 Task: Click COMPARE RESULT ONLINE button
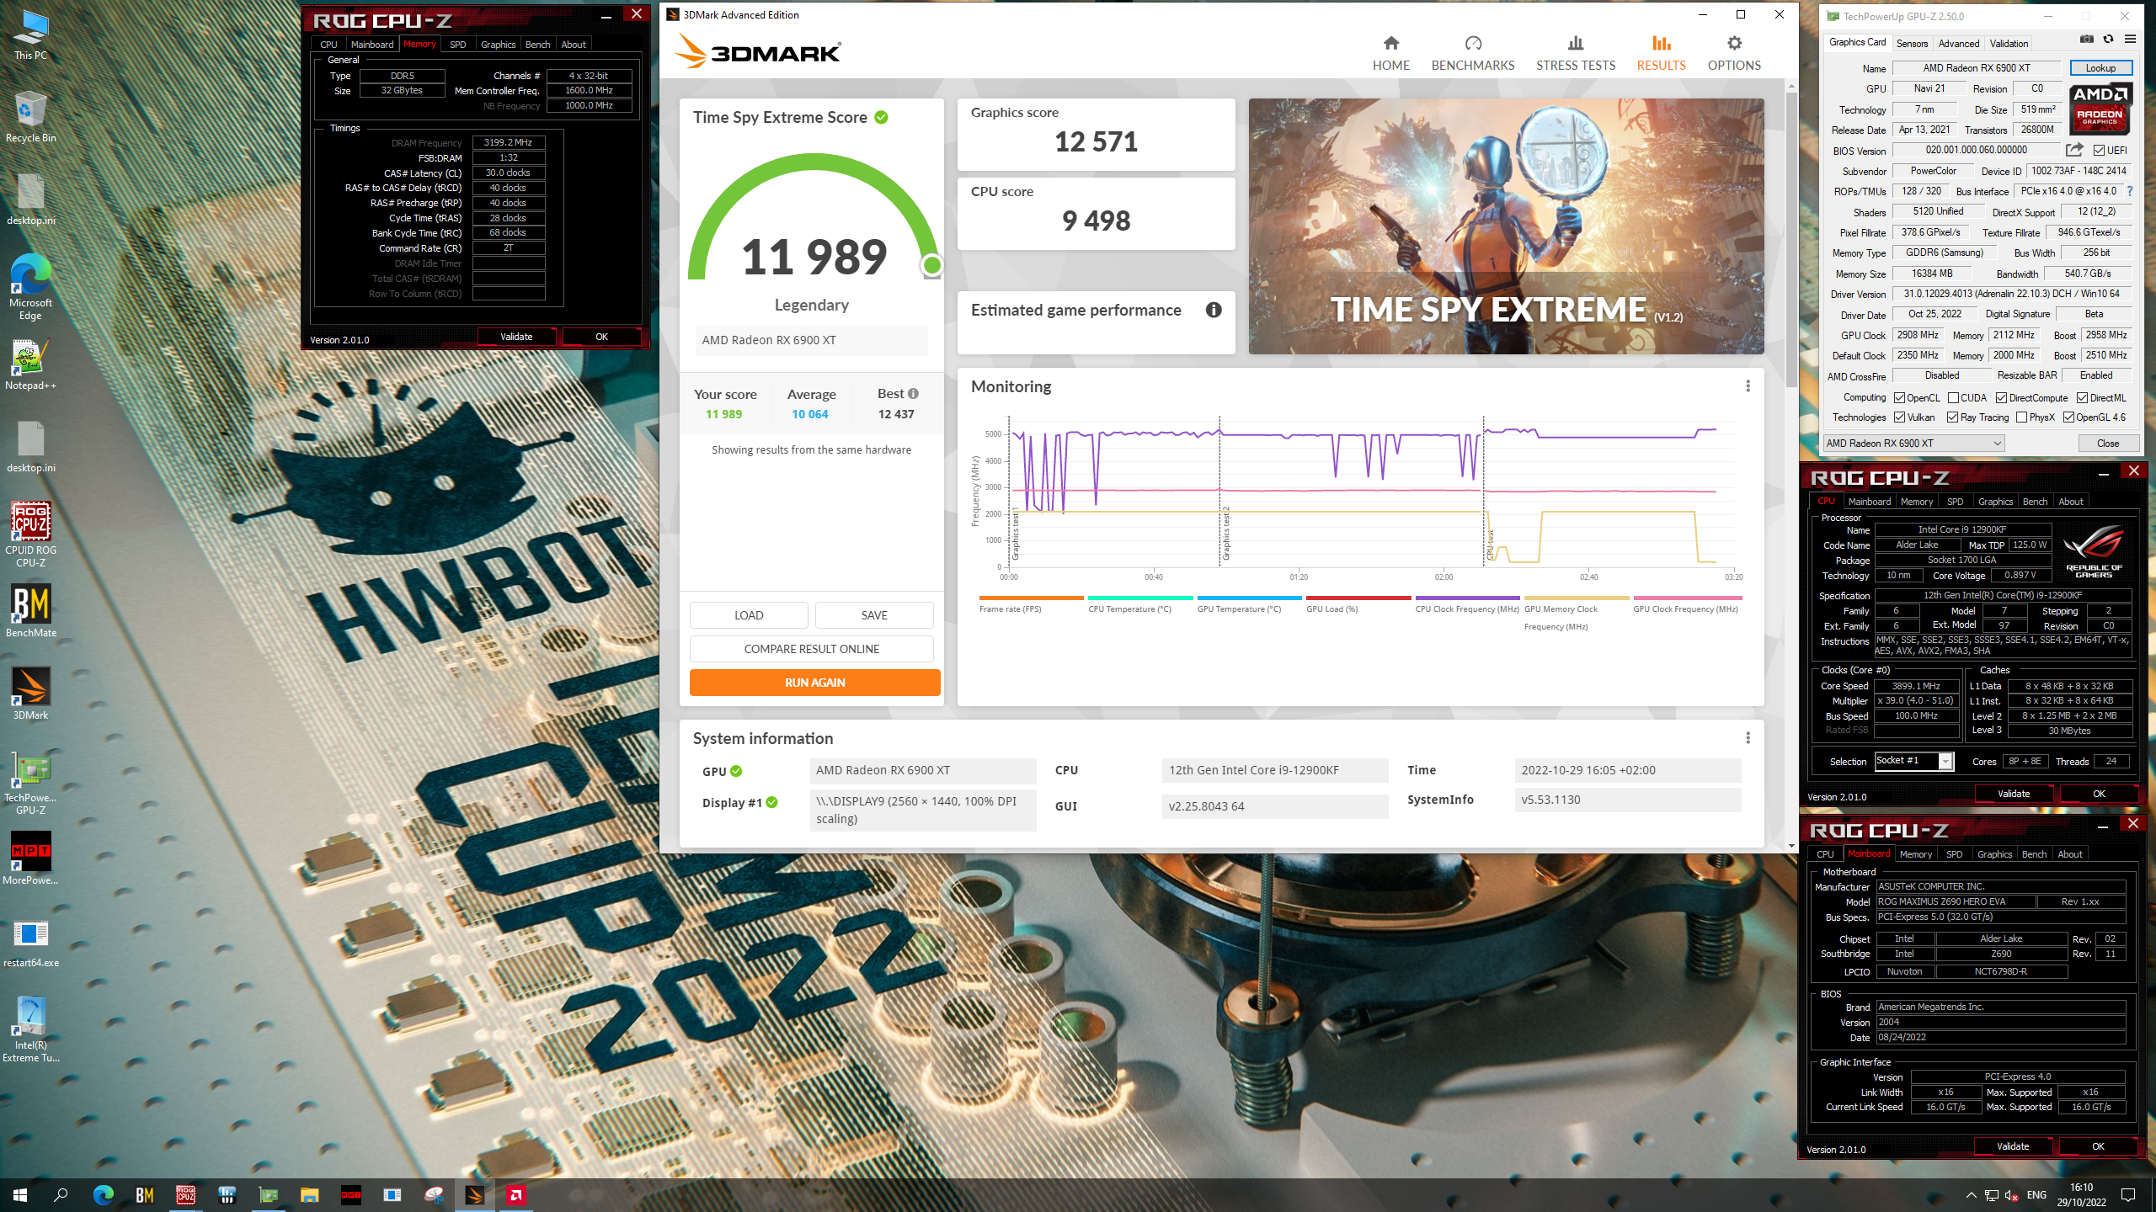pyautogui.click(x=811, y=649)
